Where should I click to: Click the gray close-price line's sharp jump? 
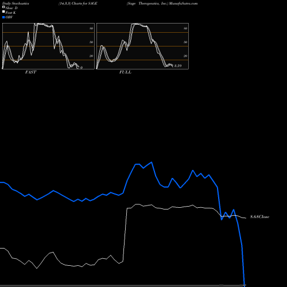(x=125, y=234)
